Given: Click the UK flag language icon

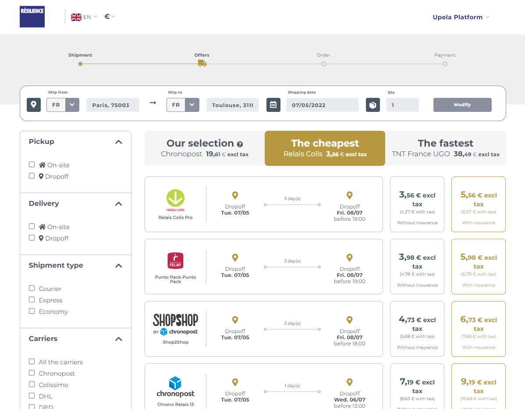Looking at the screenshot, I should tap(76, 17).
